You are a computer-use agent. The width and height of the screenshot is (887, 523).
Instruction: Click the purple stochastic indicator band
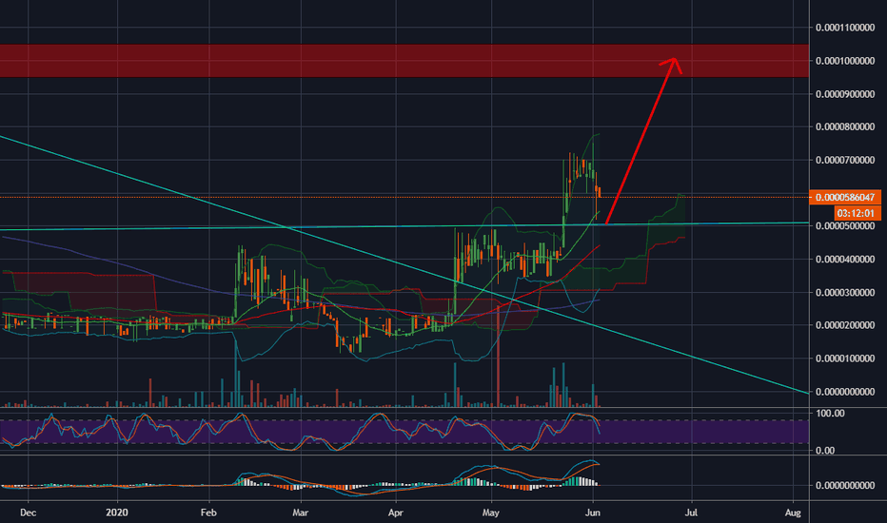pyautogui.click(x=404, y=432)
